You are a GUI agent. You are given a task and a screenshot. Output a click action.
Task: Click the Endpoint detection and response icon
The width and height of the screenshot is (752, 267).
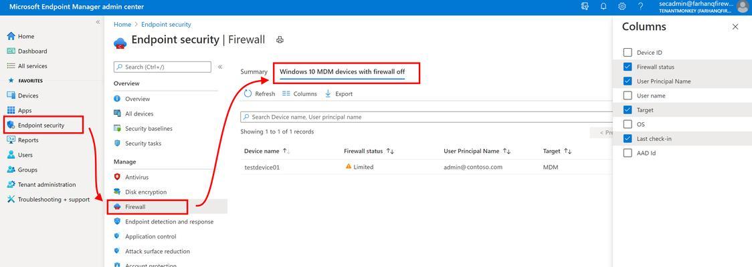[117, 222]
